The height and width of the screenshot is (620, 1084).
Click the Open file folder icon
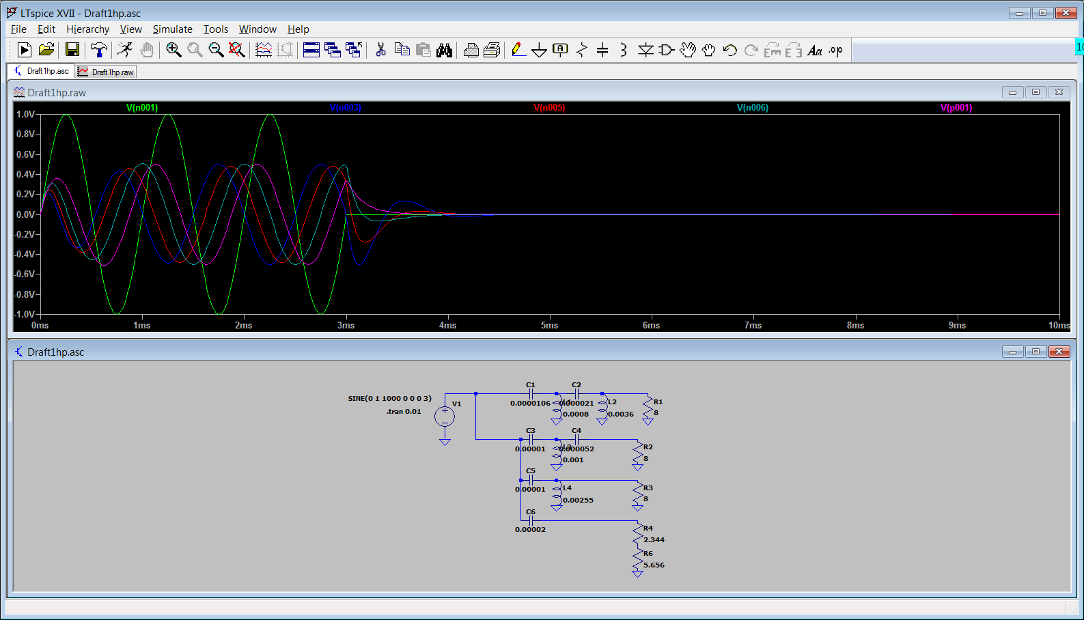point(46,50)
